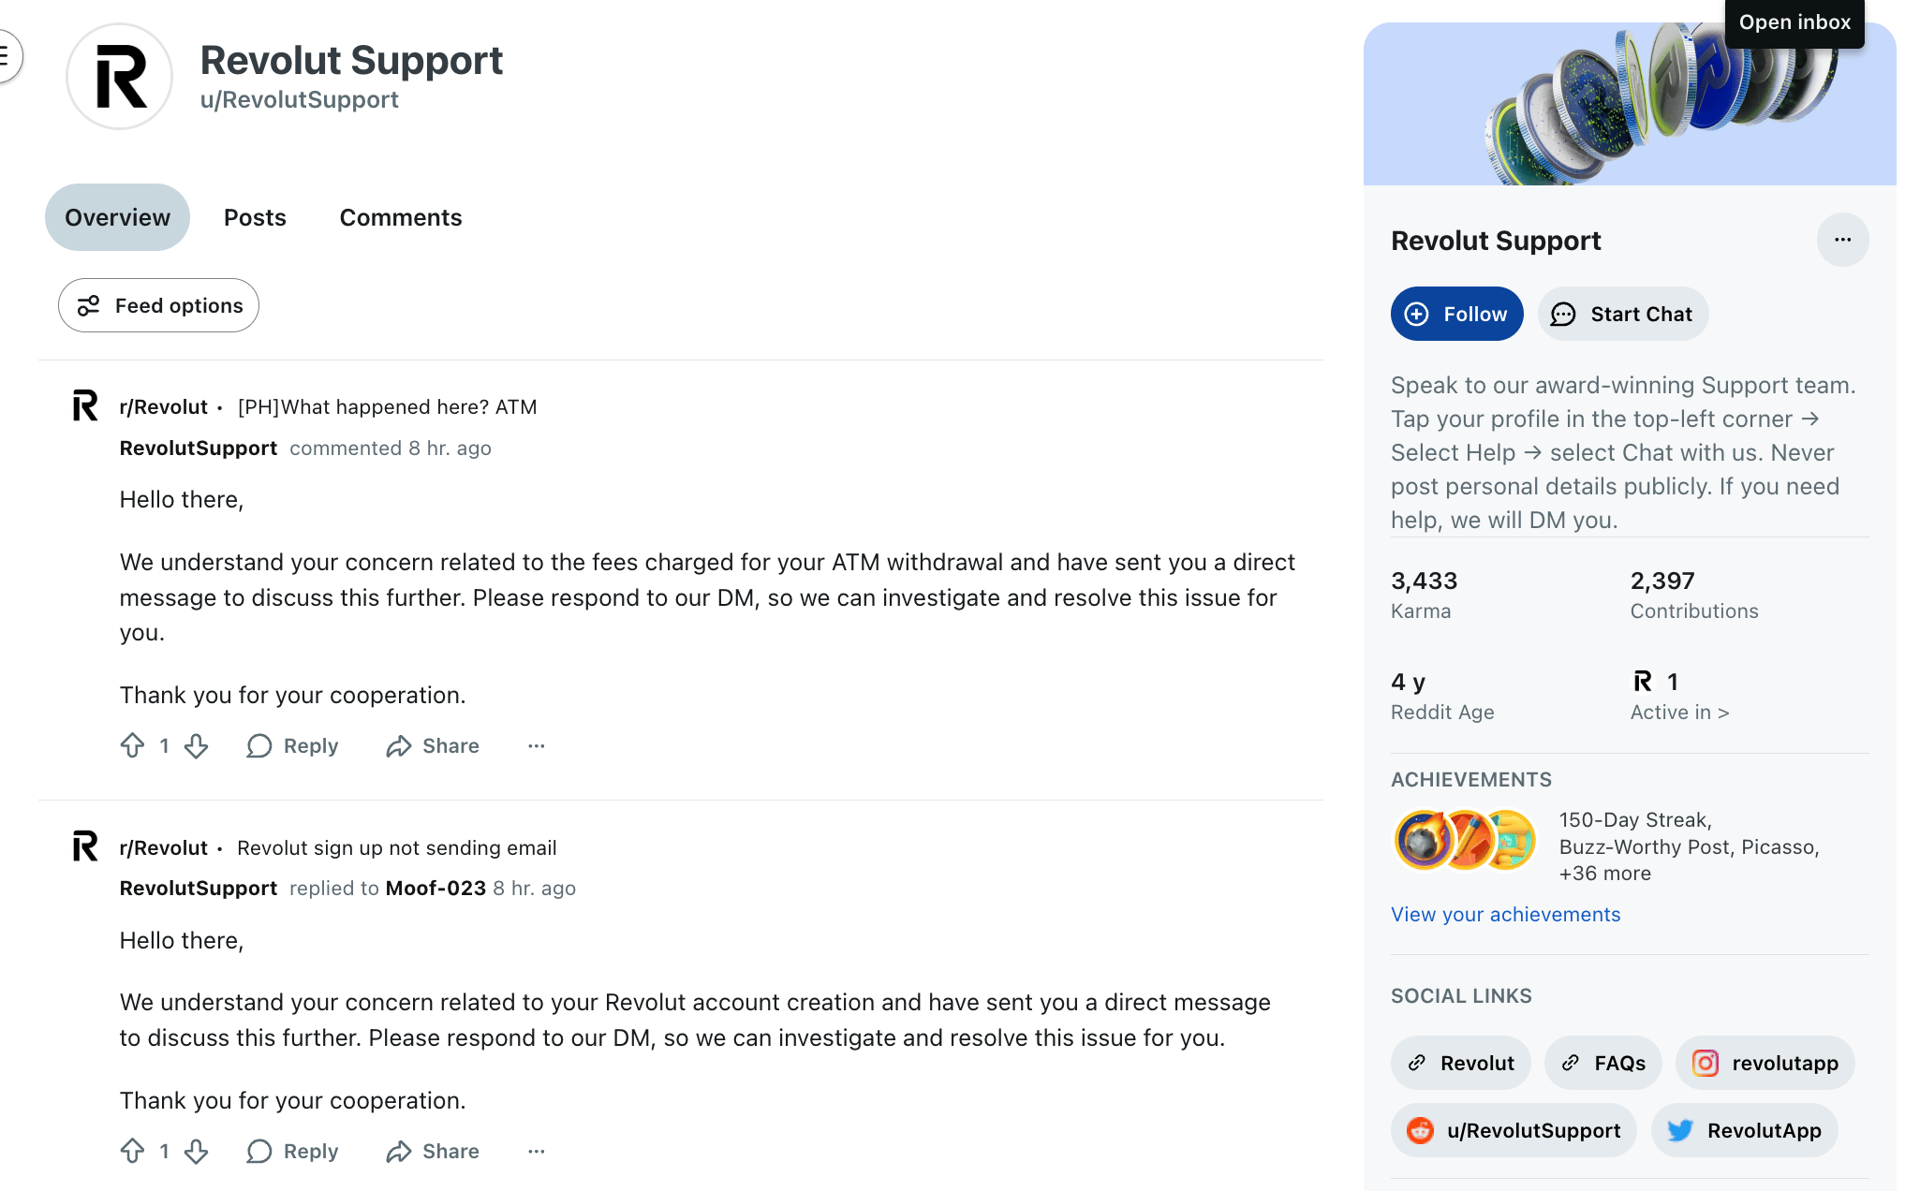Viewport: 1905px width, 1191px height.
Task: Upvote the ATM withdrawal comment
Action: click(x=133, y=745)
